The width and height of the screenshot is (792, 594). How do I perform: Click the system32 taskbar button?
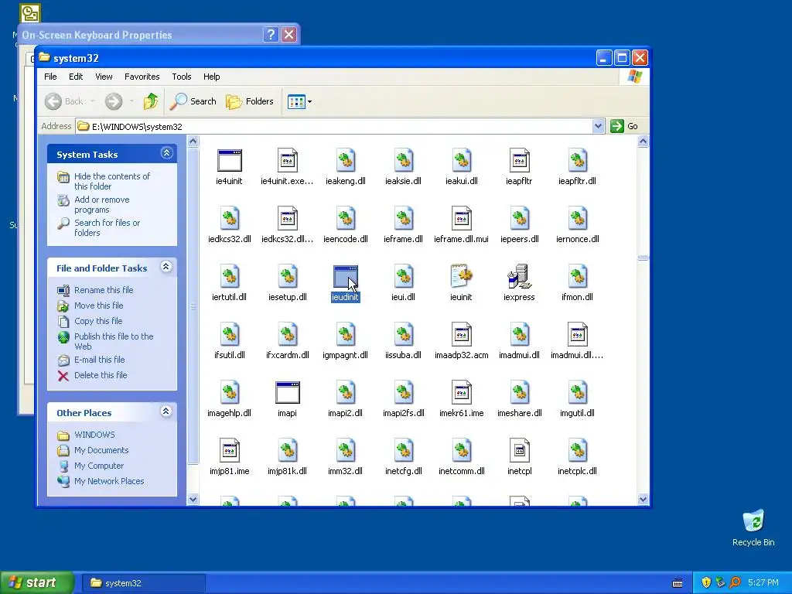click(x=143, y=583)
